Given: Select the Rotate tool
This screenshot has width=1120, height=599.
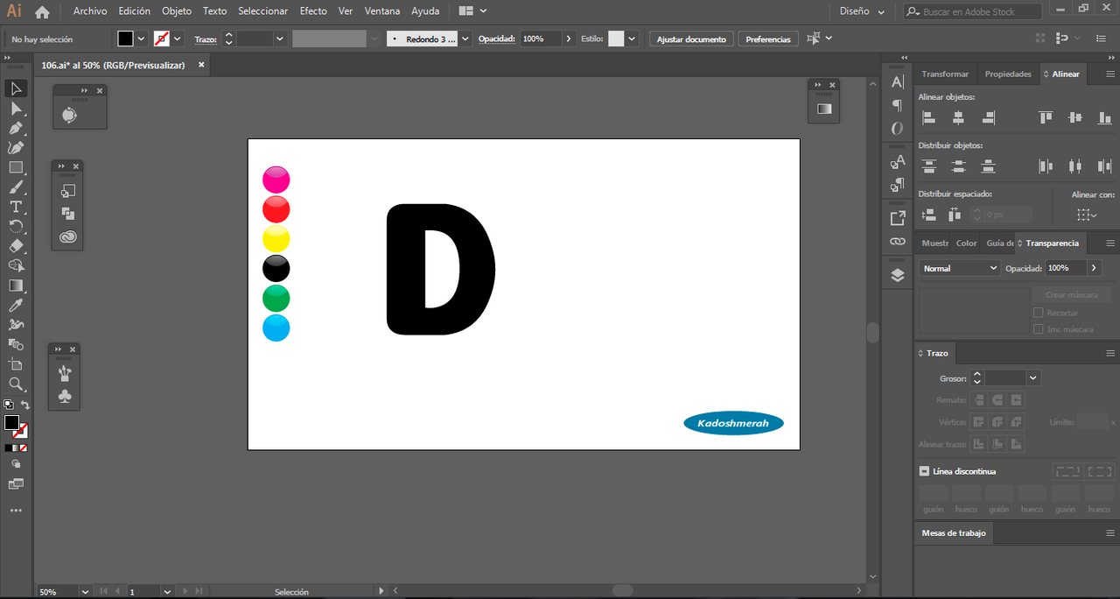Looking at the screenshot, I should click(16, 227).
